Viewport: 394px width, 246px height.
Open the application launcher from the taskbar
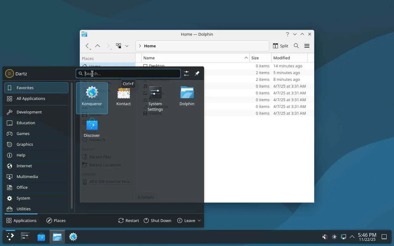click(x=10, y=236)
